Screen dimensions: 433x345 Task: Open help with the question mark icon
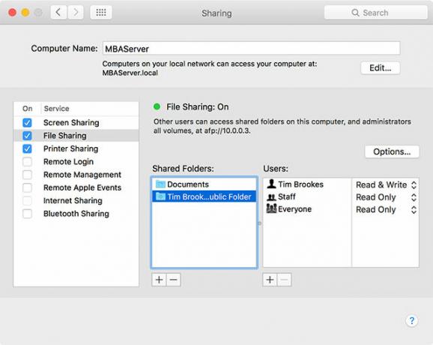pyautogui.click(x=411, y=321)
